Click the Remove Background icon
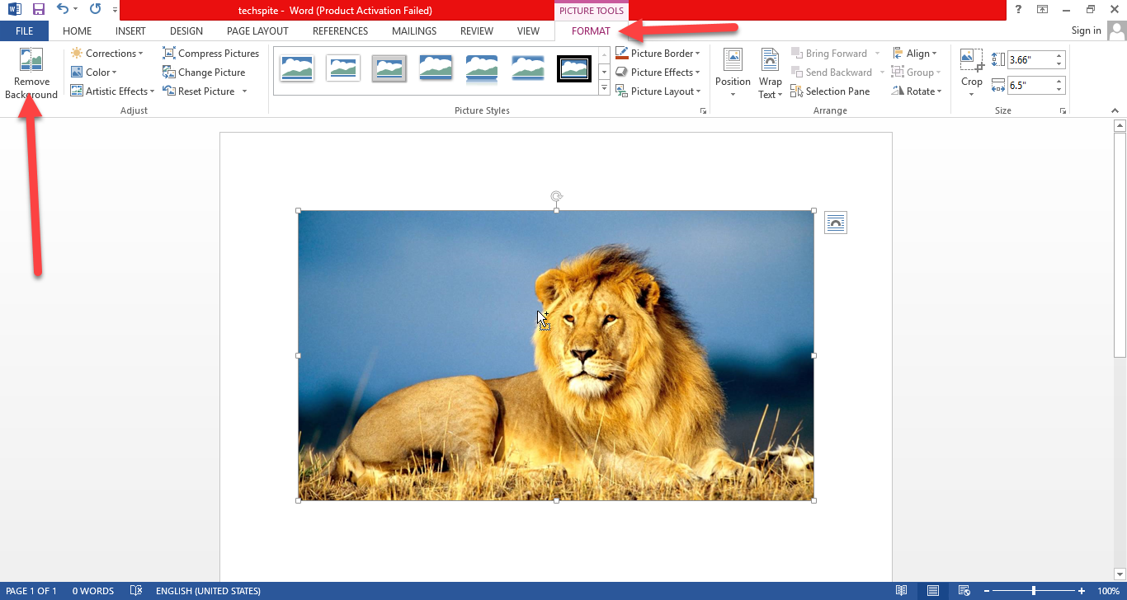Viewport: 1127px width, 600px height. (31, 61)
